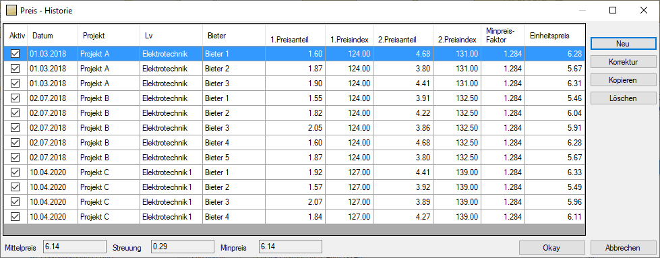660x258 pixels.
Task: Toggle Aktiv checkbox for Projekt C Bieter 1
Action: pos(15,172)
